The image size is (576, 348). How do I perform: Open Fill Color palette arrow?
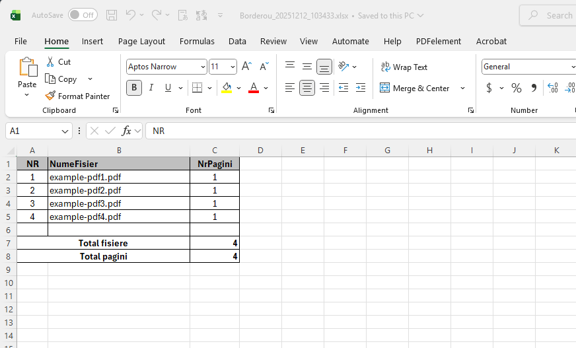[x=238, y=88]
